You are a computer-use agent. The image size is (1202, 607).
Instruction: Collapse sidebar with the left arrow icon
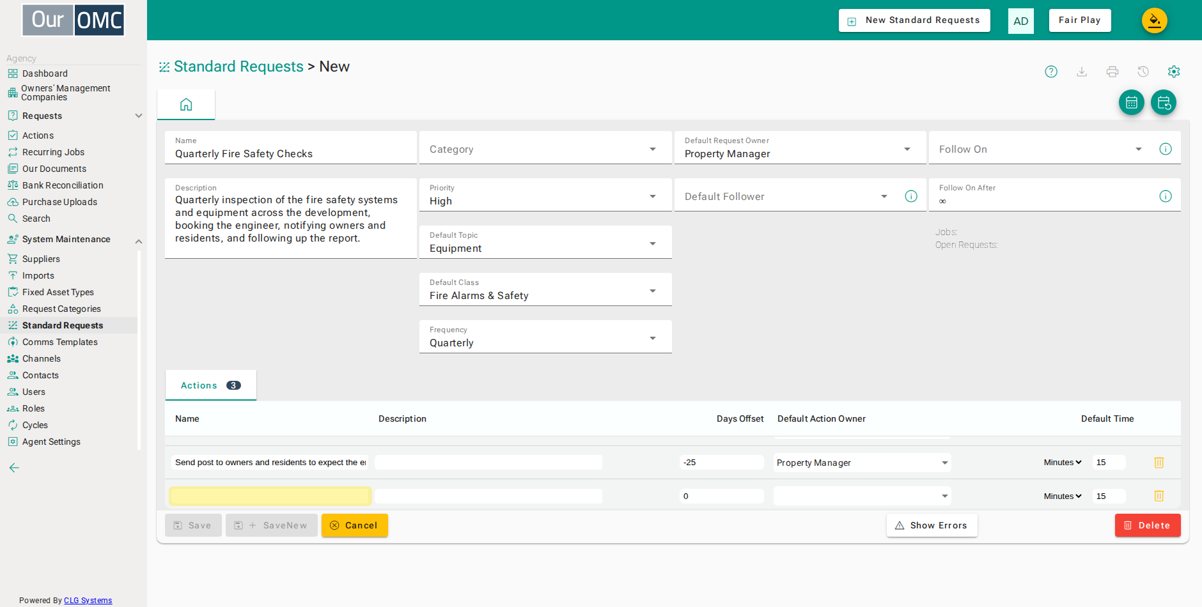pyautogui.click(x=14, y=468)
